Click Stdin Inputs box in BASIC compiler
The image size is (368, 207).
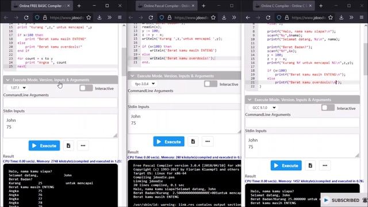tap(60, 126)
